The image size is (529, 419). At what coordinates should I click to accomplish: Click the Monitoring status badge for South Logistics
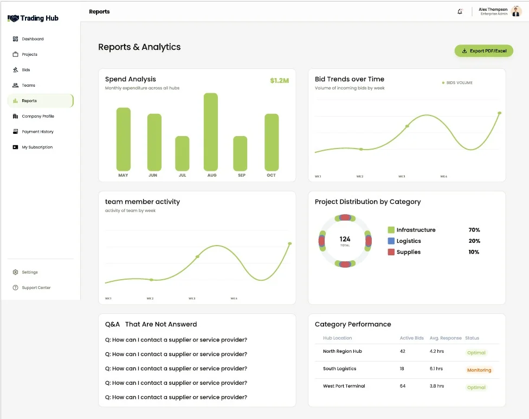pos(479,370)
